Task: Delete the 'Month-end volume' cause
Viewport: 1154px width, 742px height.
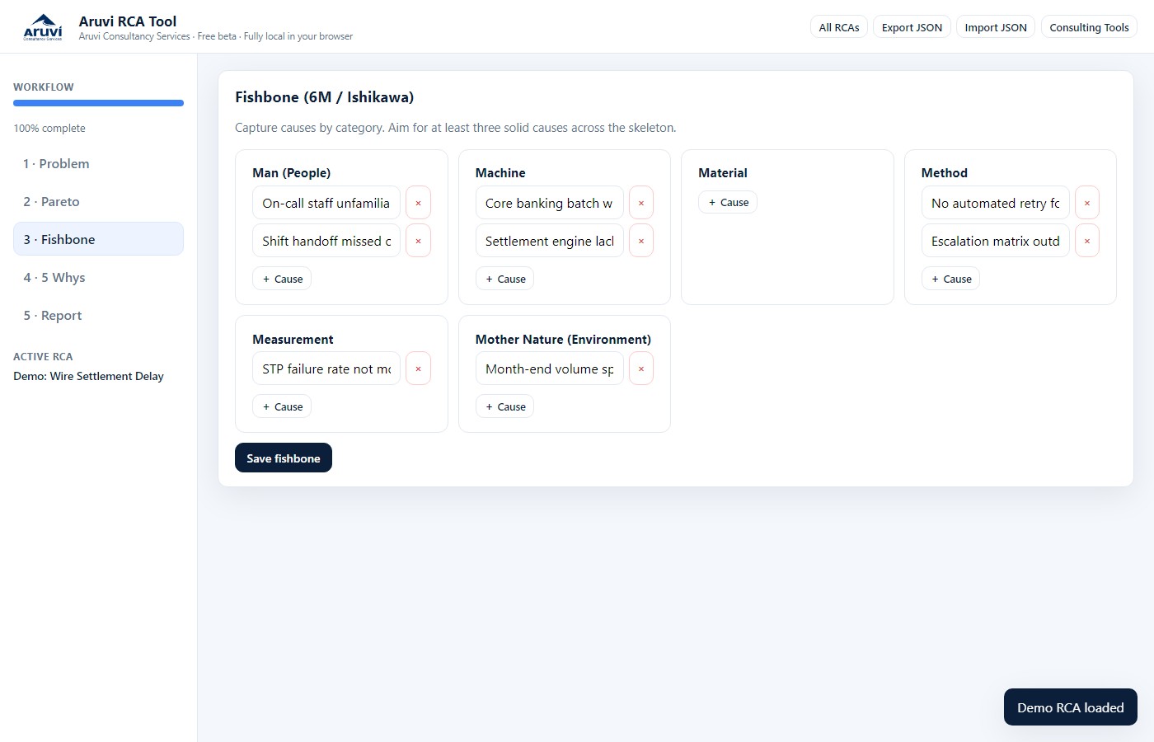Action: (641, 369)
